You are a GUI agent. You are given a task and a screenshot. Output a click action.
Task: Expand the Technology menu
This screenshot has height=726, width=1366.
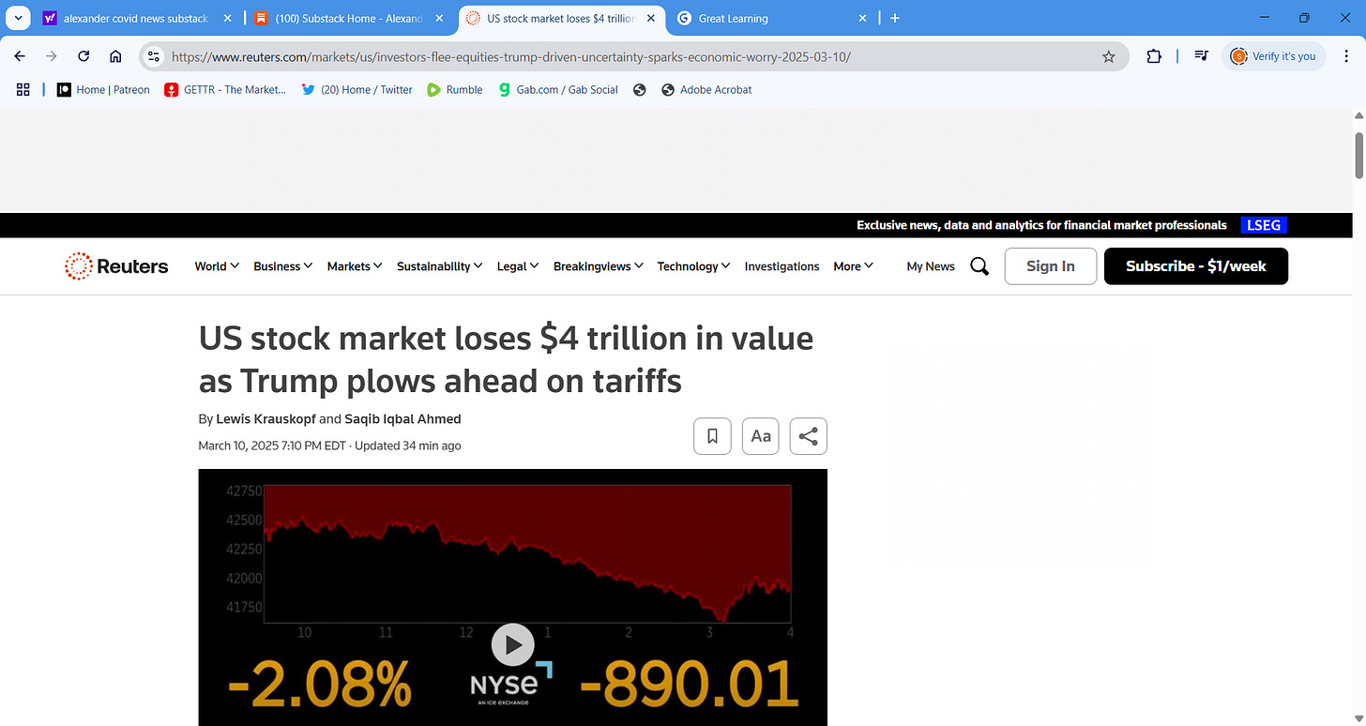coord(693,266)
